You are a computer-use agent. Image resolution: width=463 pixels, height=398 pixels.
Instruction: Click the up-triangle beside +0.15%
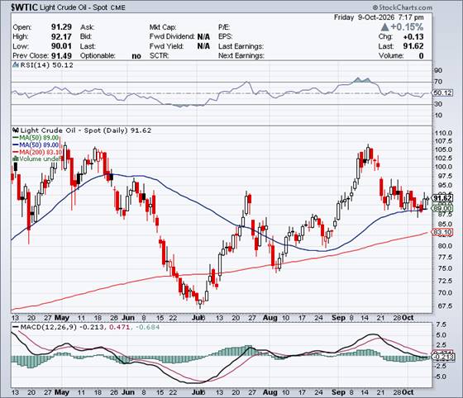pyautogui.click(x=384, y=27)
